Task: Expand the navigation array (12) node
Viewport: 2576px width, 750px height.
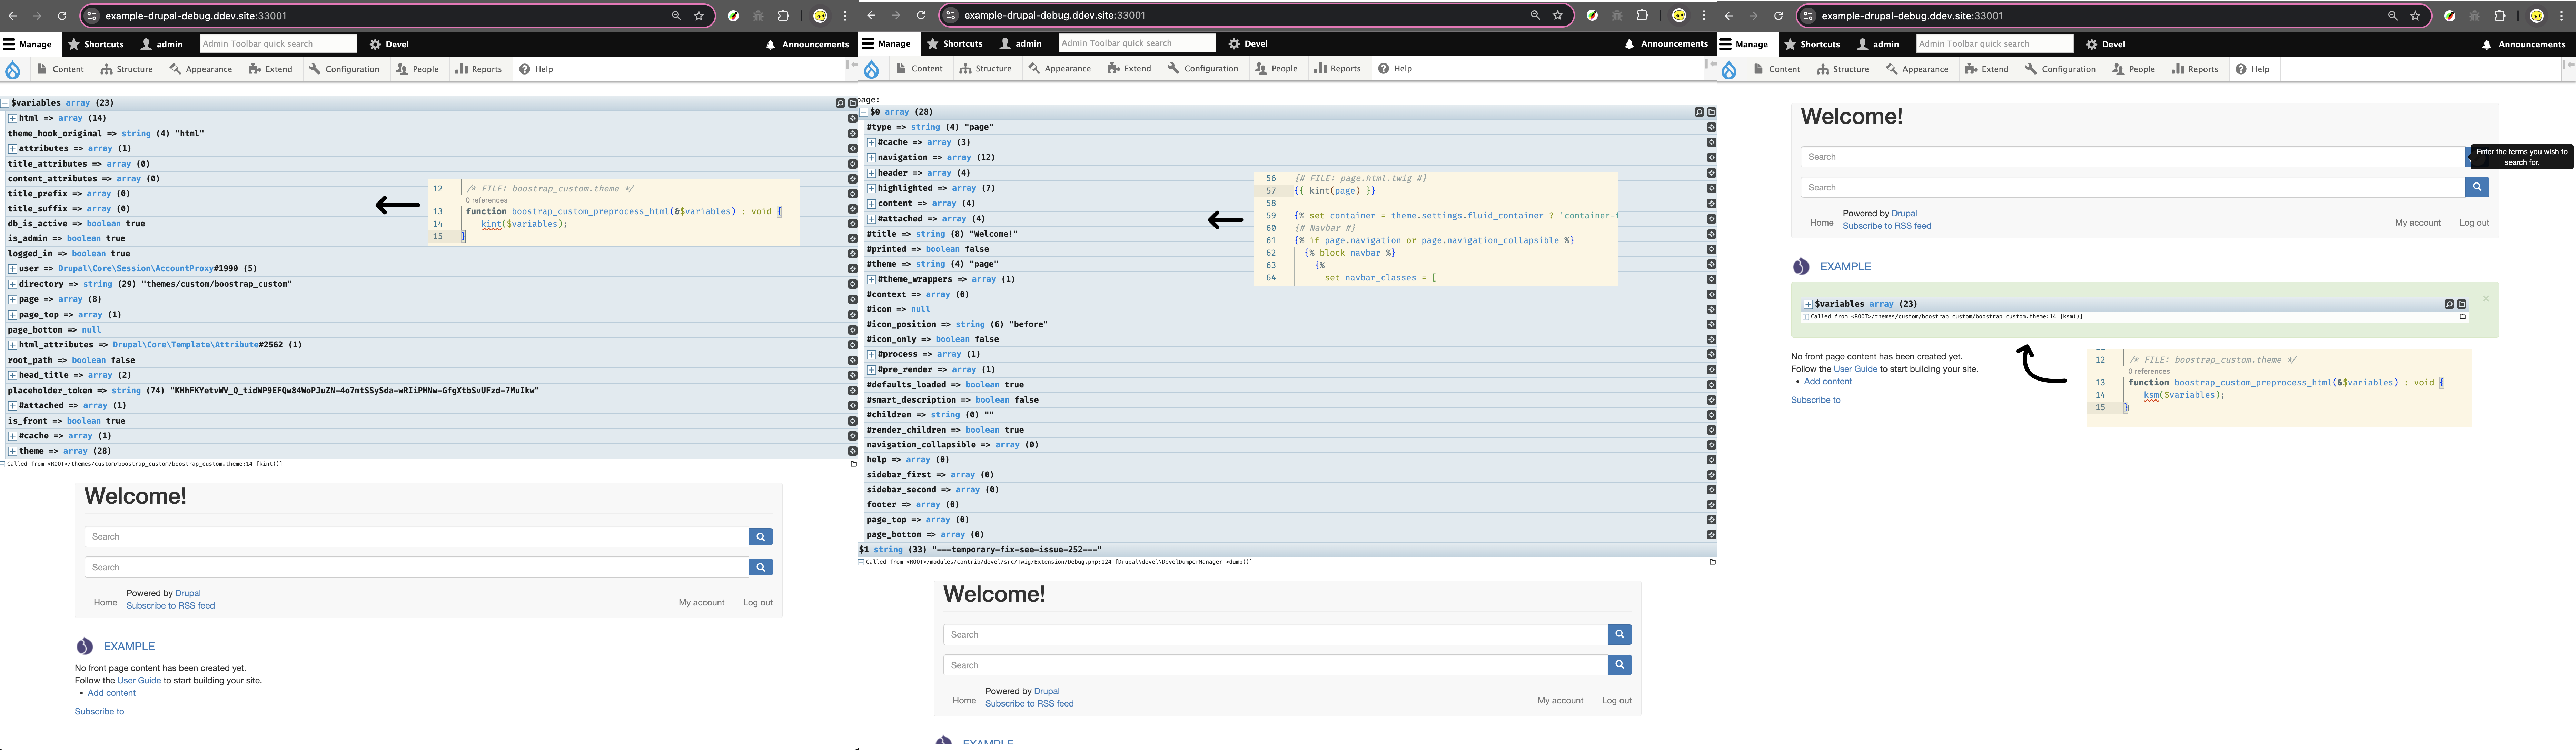Action: (x=871, y=158)
